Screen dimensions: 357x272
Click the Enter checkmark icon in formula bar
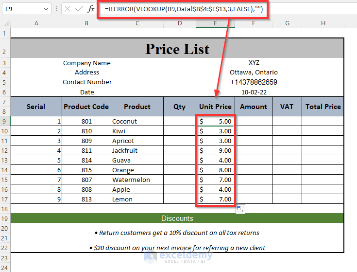coord(79,9)
